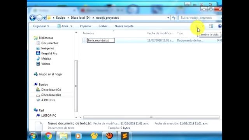Open the yellow paw app on taskbar
Viewport: 249px width, 140px height.
click(94, 136)
